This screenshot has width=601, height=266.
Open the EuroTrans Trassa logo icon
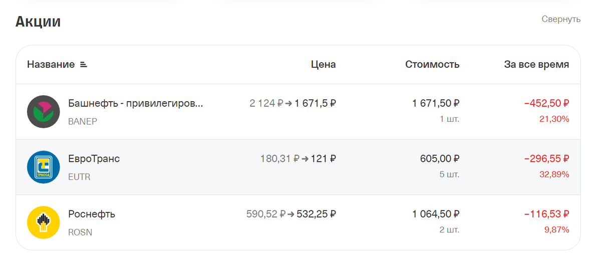(44, 167)
